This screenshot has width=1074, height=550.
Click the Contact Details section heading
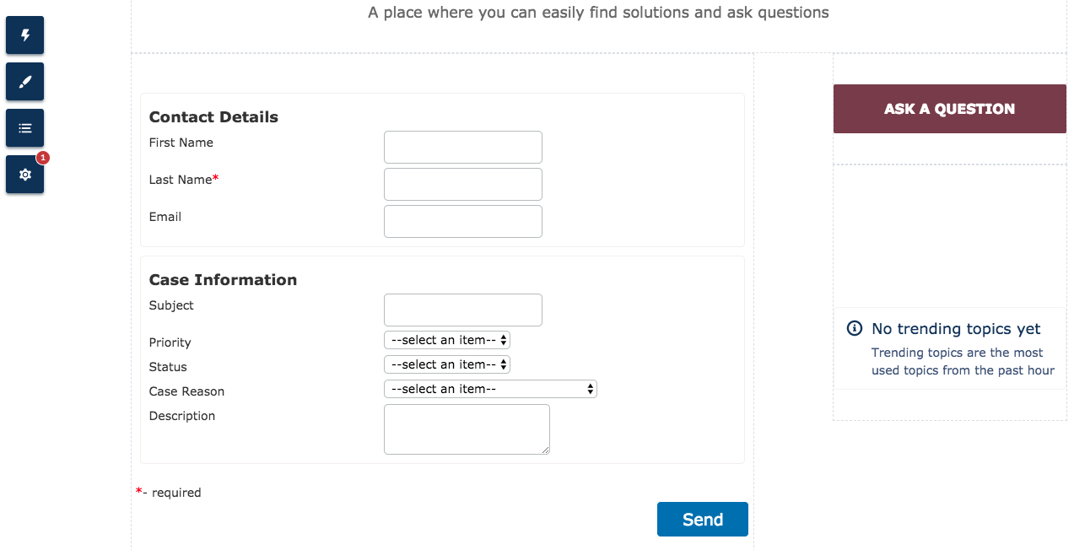213,117
